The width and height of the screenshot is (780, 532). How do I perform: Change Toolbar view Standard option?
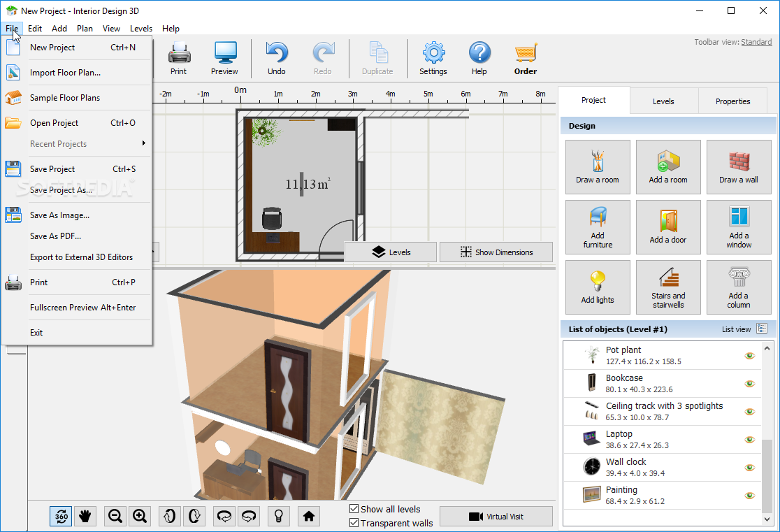pos(756,43)
